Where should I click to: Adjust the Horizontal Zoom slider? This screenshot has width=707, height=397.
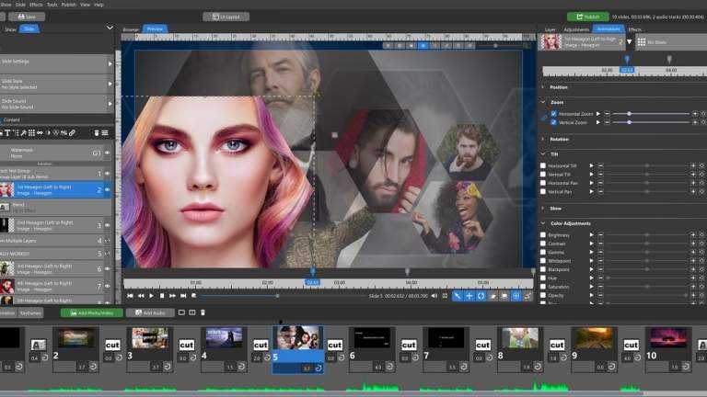[651, 114]
